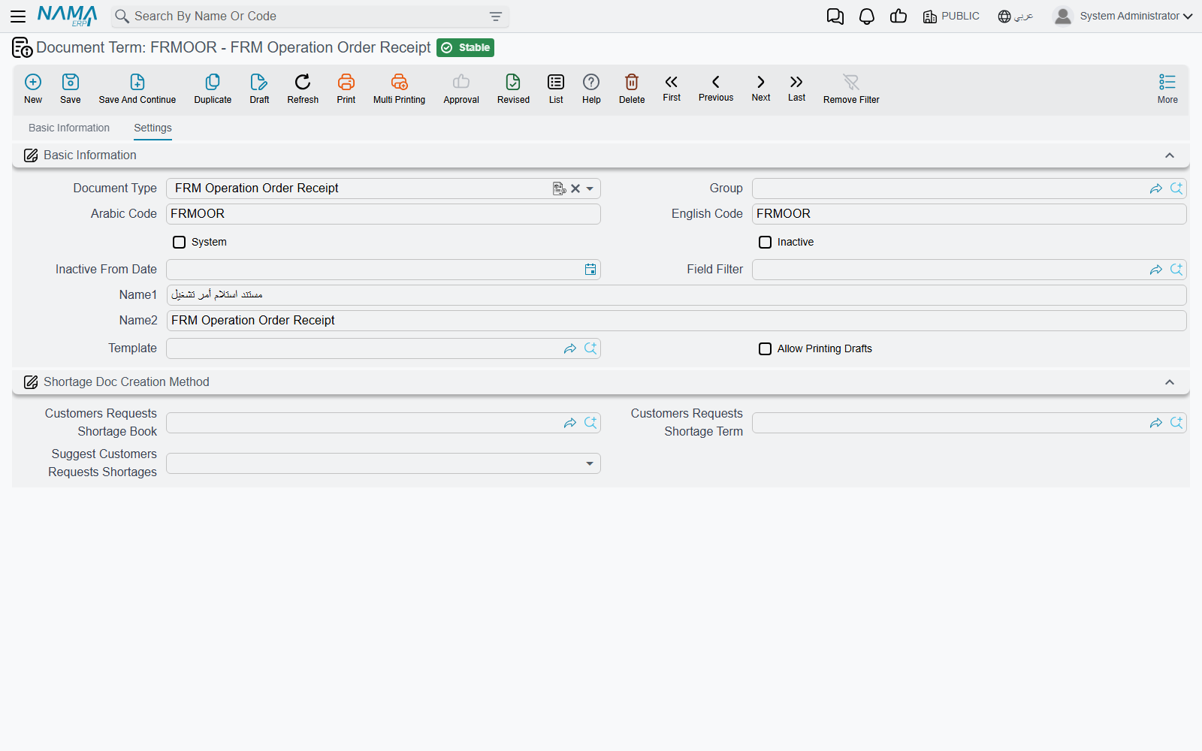Search lookup for Group field

click(x=1176, y=189)
